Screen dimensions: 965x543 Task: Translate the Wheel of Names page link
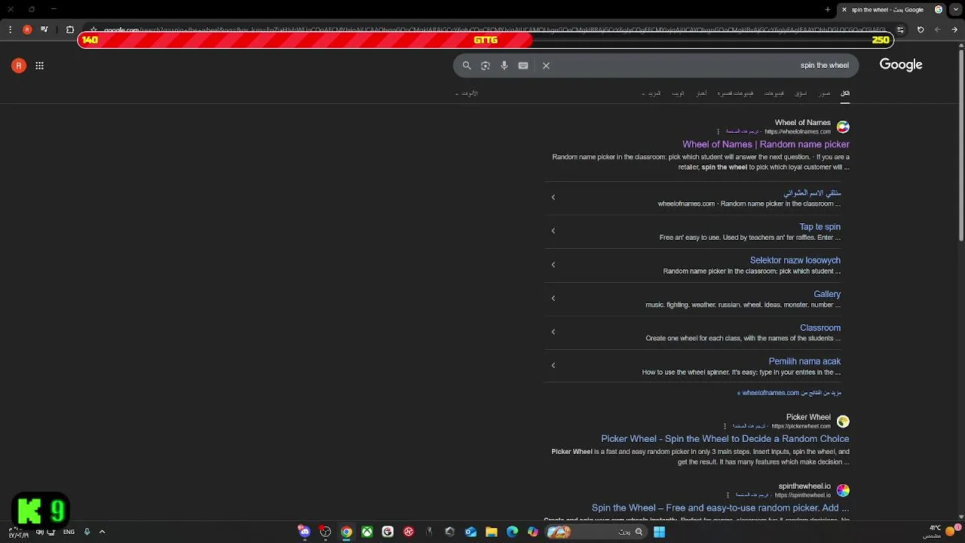(x=742, y=131)
